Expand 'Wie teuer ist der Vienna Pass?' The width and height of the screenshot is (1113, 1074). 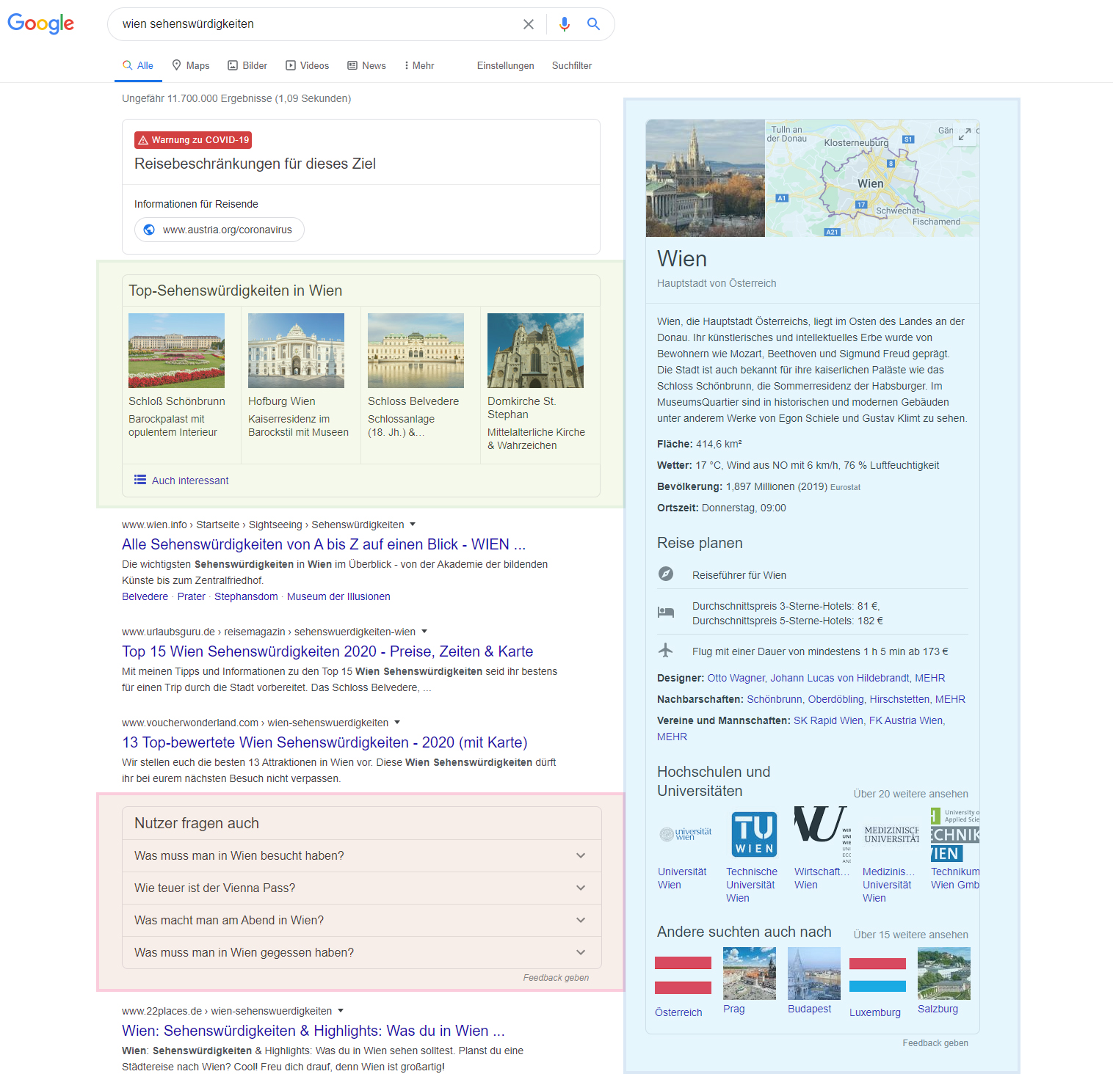pyautogui.click(x=362, y=888)
